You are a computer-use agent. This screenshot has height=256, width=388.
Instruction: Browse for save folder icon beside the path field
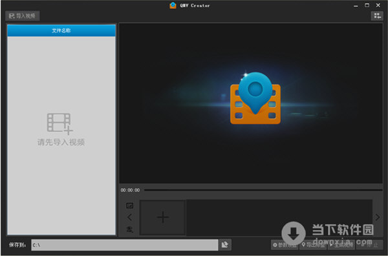click(225, 245)
